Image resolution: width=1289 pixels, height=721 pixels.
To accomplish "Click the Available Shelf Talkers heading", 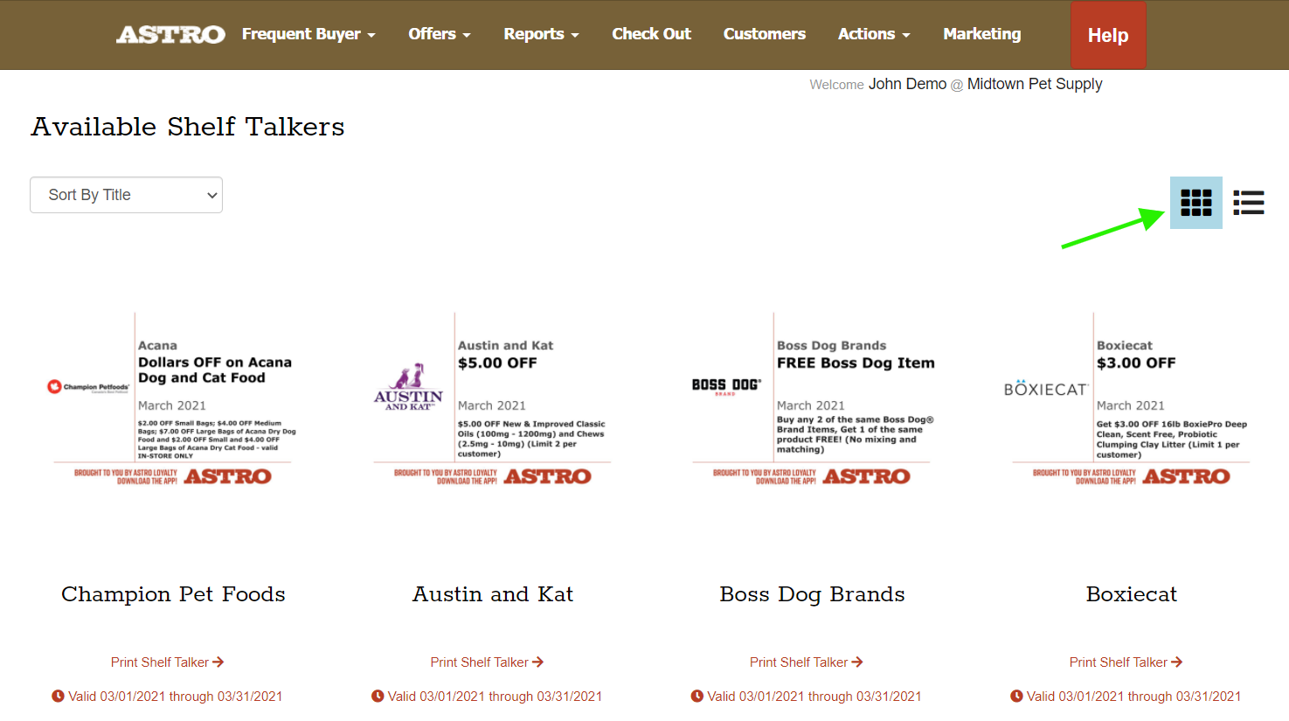I will [x=188, y=127].
